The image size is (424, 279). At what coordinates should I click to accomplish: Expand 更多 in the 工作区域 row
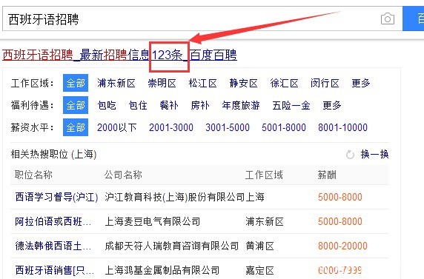point(361,83)
